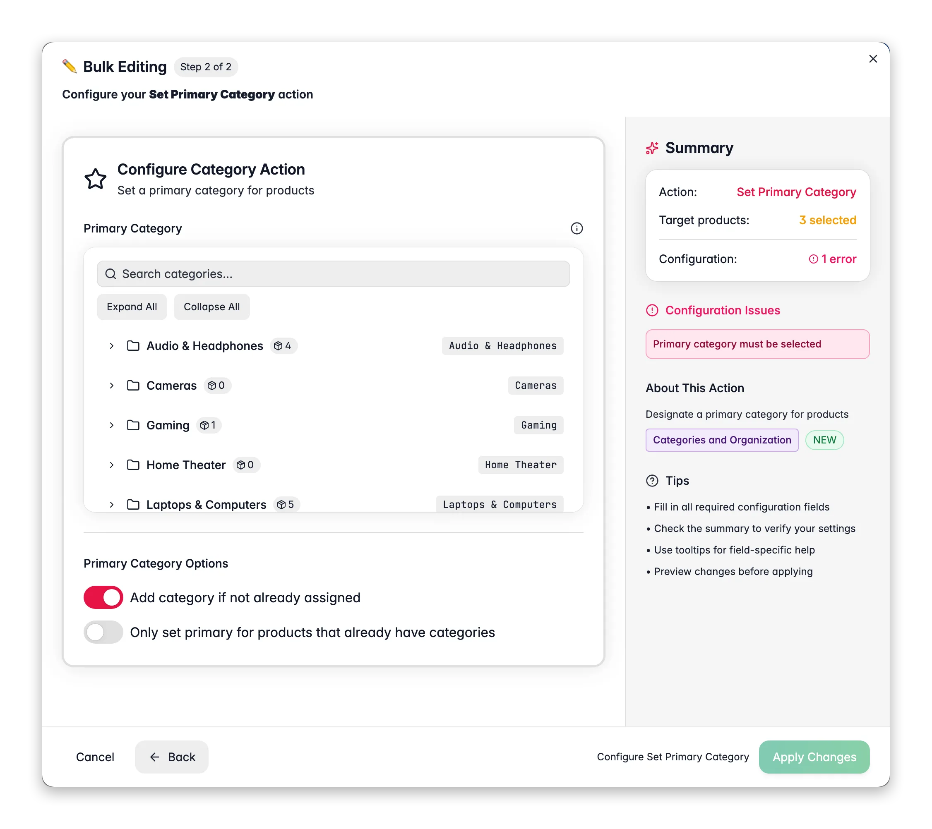Click the product count badge on Home Theater
The image size is (932, 829).
point(246,465)
